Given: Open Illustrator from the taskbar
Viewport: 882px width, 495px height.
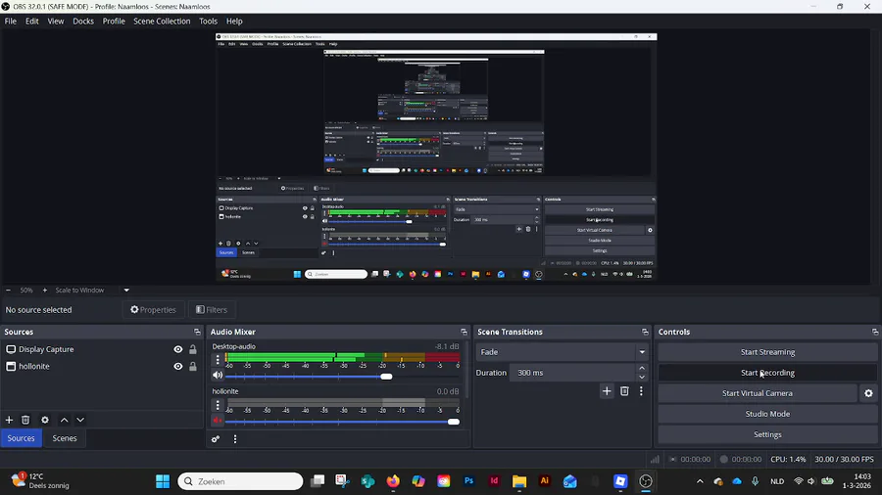Looking at the screenshot, I should 545,481.
